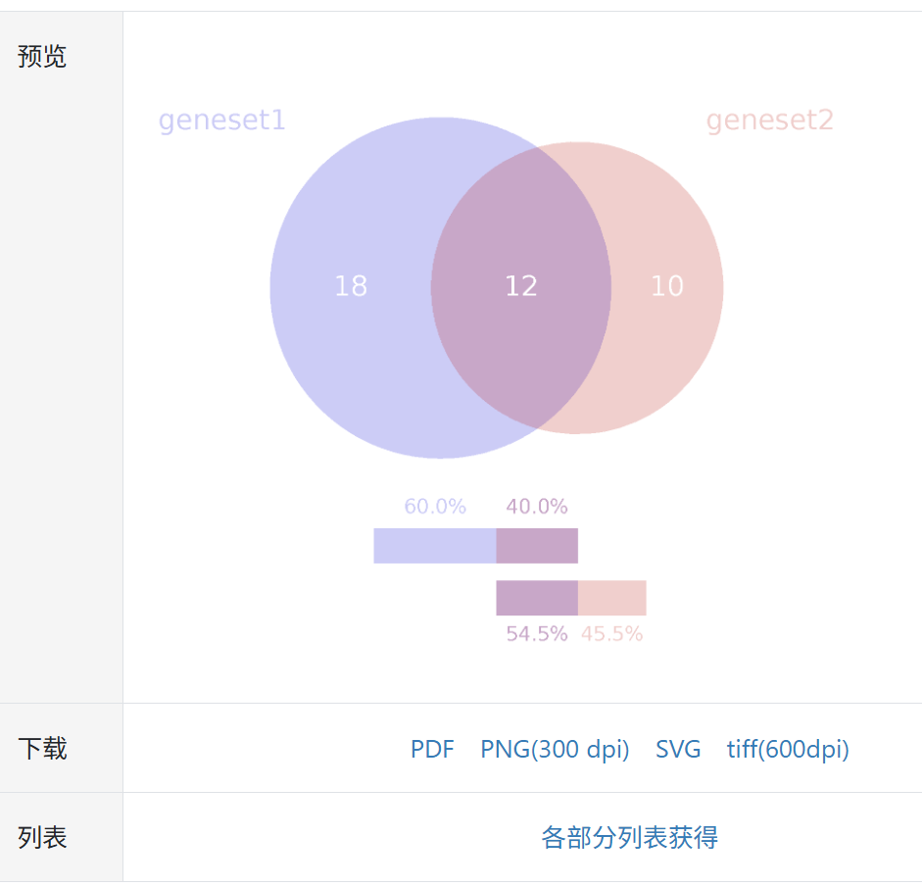Click the geneset2 label above the diagram
922x886 pixels.
point(770,120)
